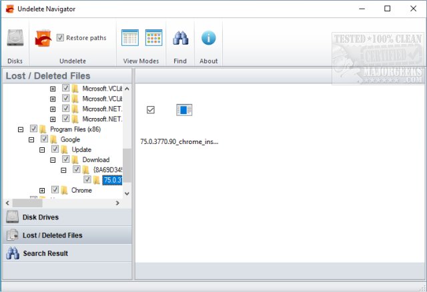Click the Lost / Deleted Files panel icon
Image resolution: width=427 pixels, height=292 pixels.
[12, 235]
